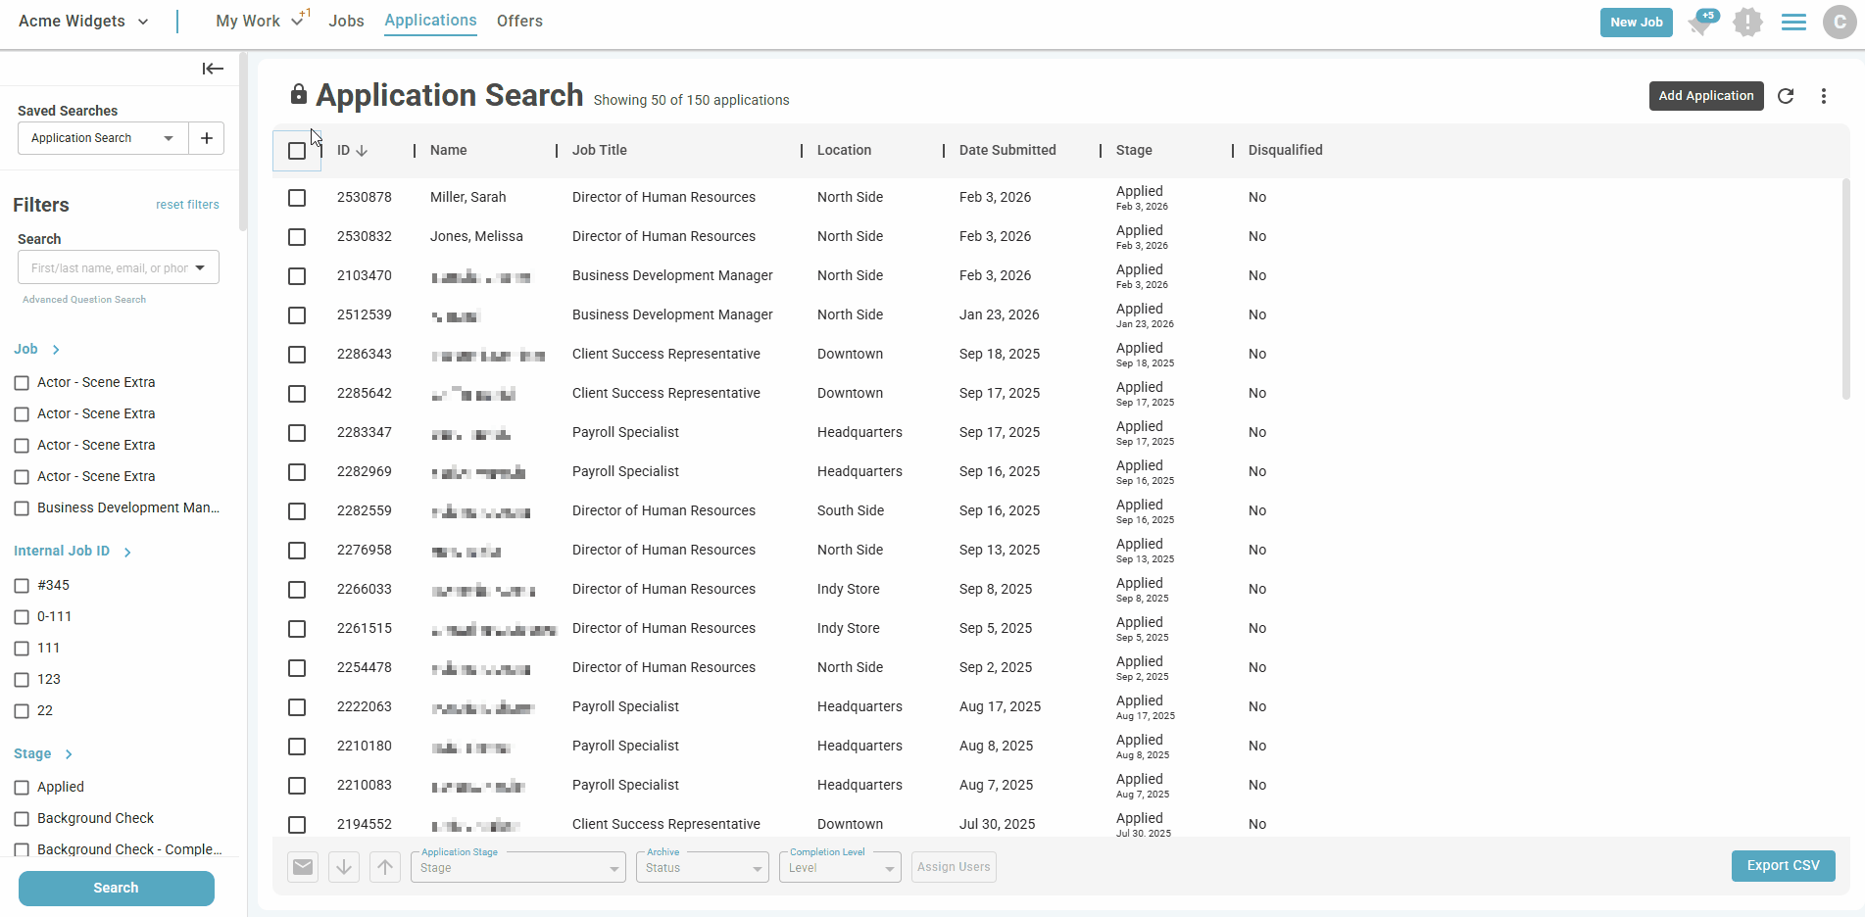Click the name, email, or phone search field
The height and width of the screenshot is (917, 1865).
(108, 268)
